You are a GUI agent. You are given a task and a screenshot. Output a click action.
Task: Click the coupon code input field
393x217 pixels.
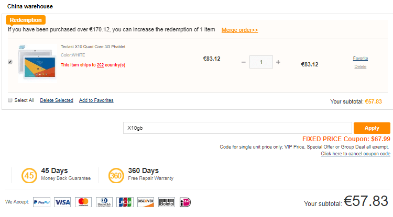(237, 128)
